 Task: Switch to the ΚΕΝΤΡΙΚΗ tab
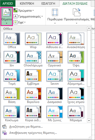pos(27,4)
